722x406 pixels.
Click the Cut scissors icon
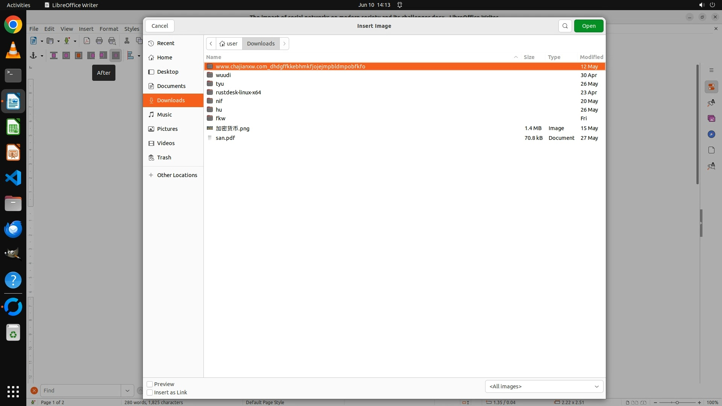tap(127, 41)
